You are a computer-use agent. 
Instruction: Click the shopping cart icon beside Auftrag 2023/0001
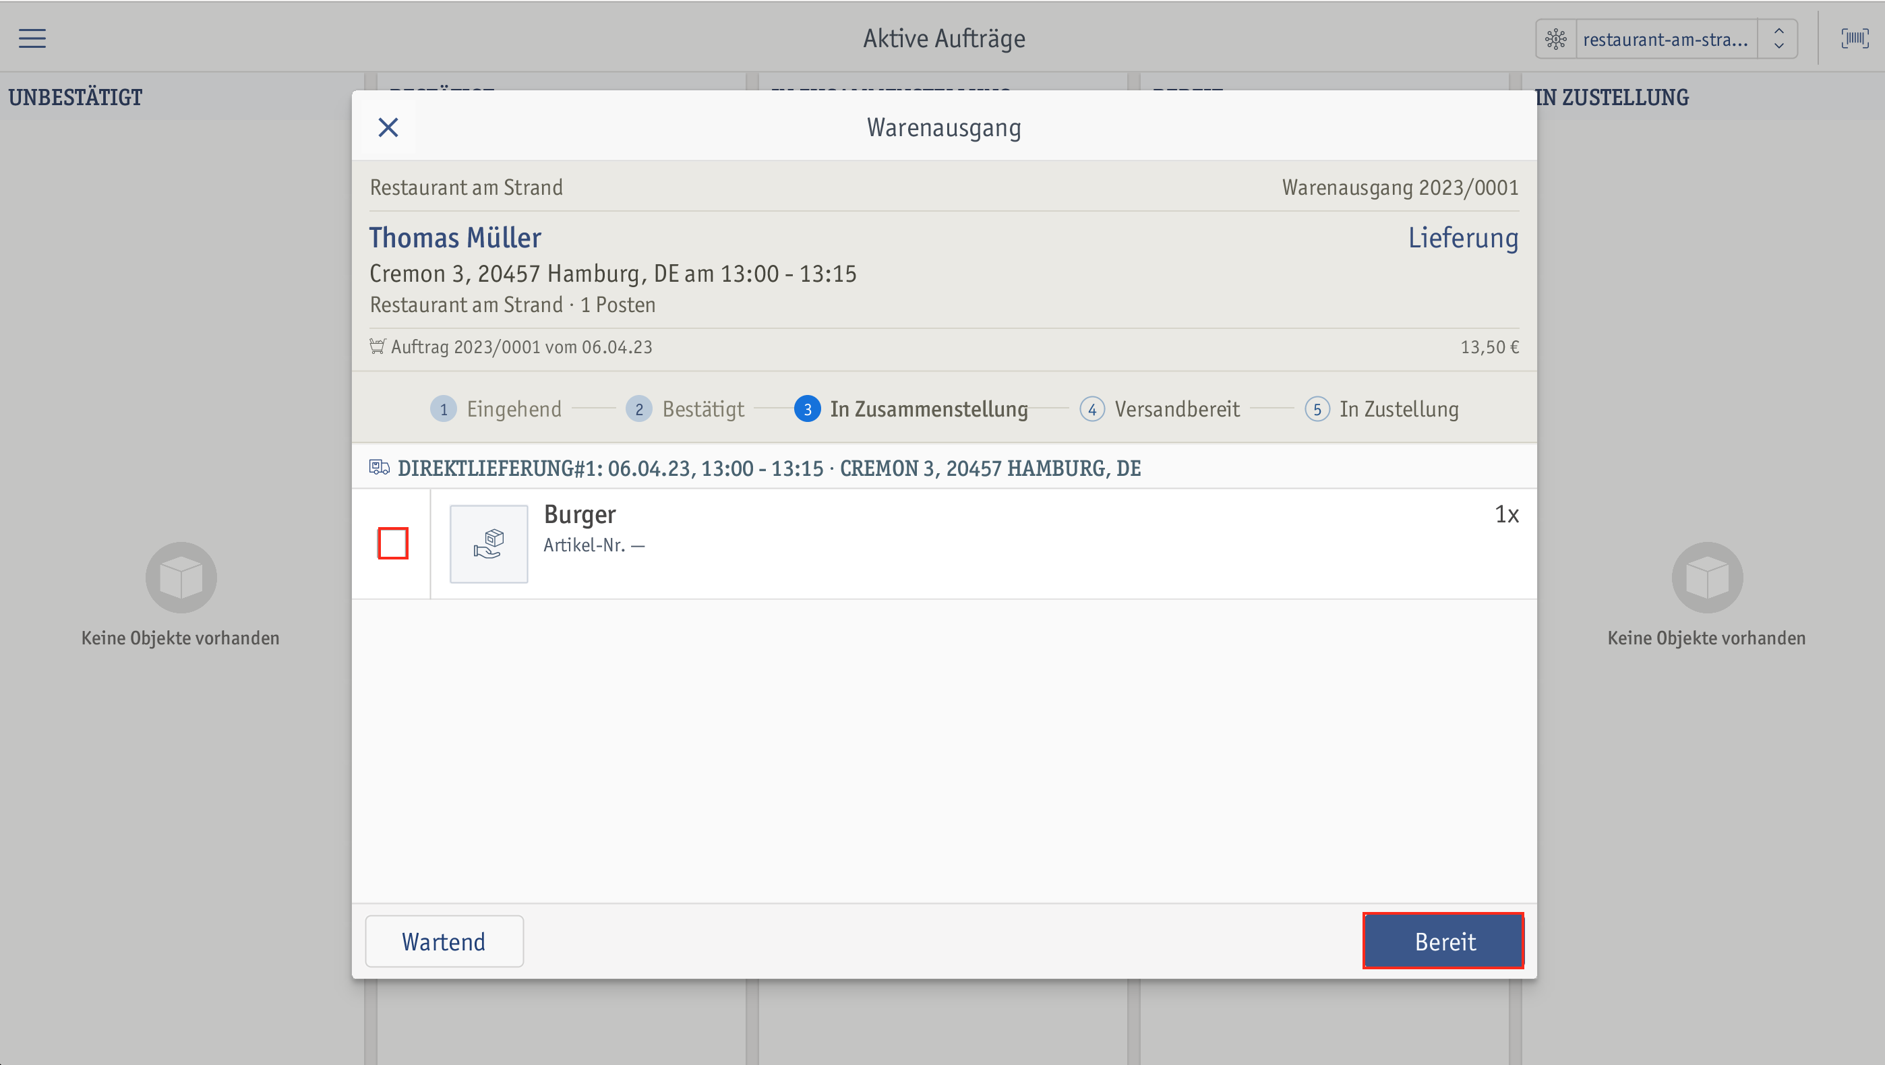[x=377, y=346]
